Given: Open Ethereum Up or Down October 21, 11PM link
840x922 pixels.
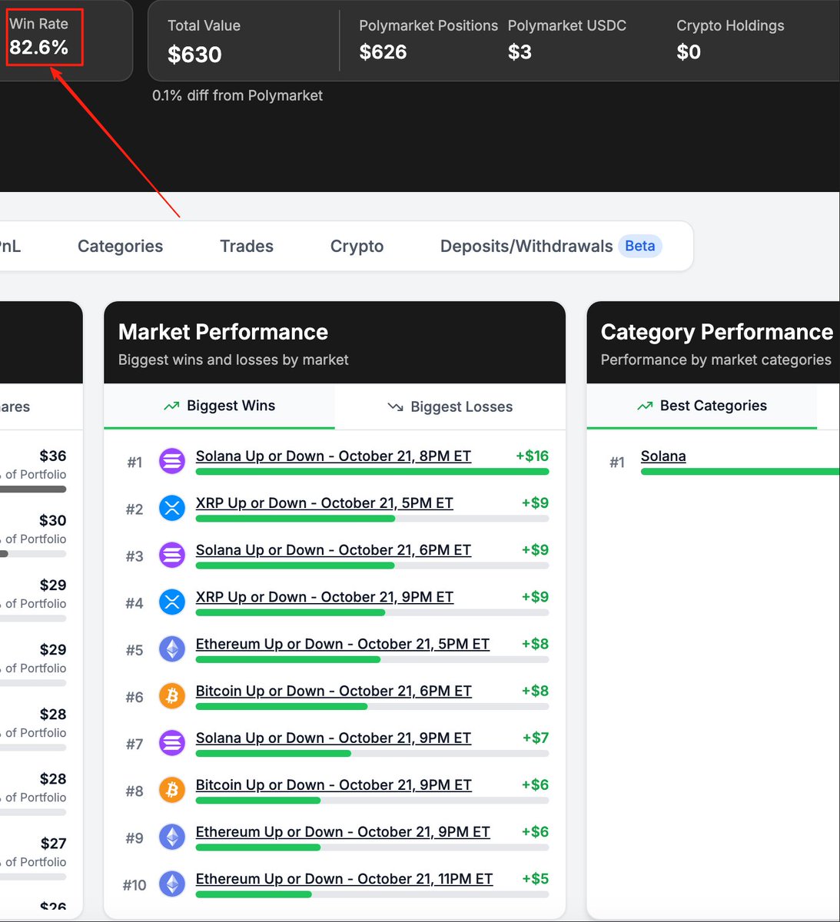Looking at the screenshot, I should [x=344, y=878].
